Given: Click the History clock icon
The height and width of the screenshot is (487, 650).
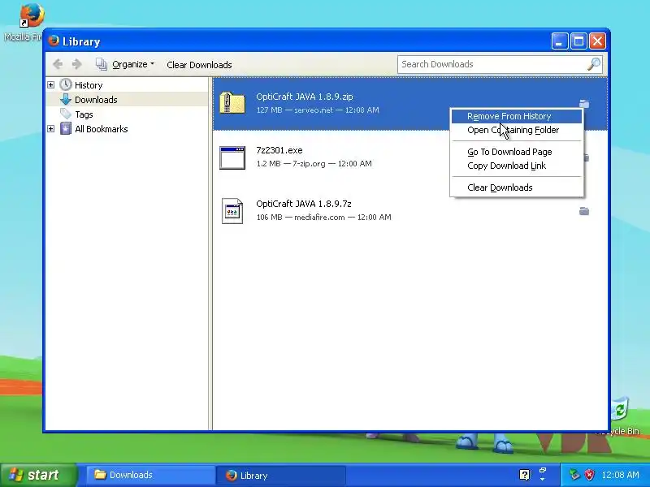Looking at the screenshot, I should pos(66,85).
